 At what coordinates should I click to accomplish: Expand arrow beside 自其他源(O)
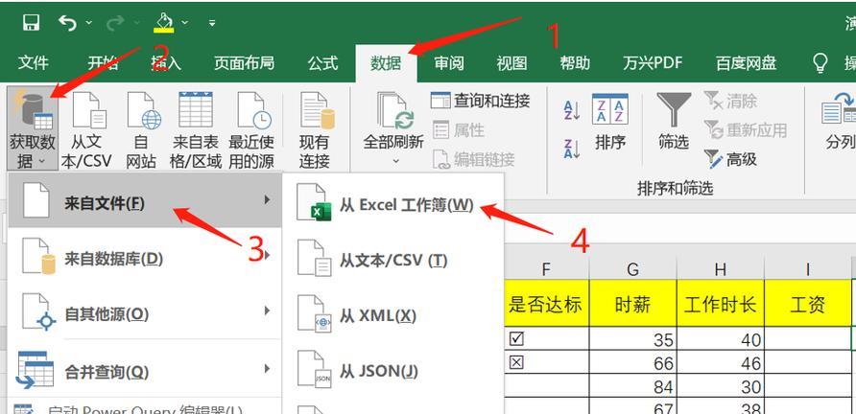pyautogui.click(x=267, y=310)
